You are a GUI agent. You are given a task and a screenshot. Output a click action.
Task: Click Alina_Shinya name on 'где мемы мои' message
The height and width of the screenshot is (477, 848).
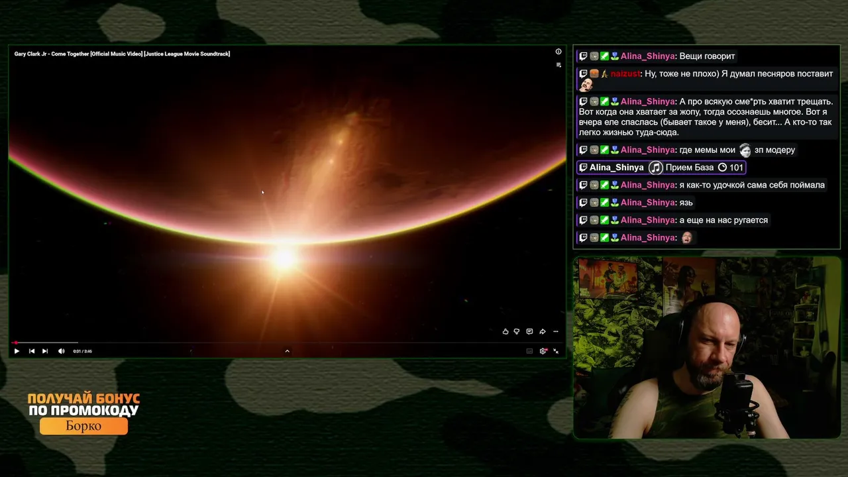coord(647,150)
